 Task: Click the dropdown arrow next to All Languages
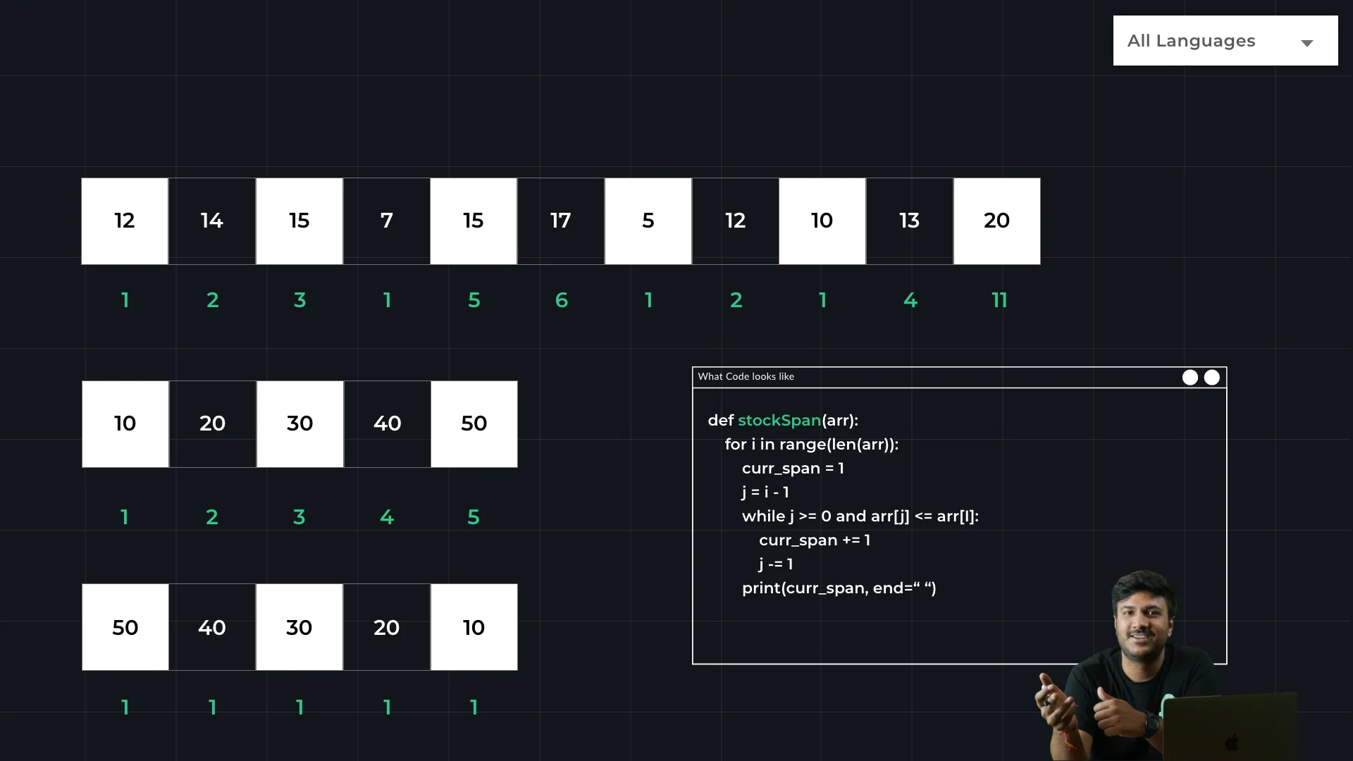1306,43
